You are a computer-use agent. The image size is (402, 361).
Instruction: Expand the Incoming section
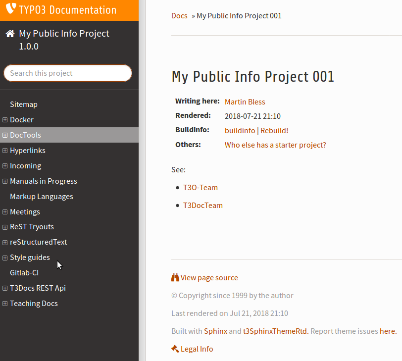point(5,166)
